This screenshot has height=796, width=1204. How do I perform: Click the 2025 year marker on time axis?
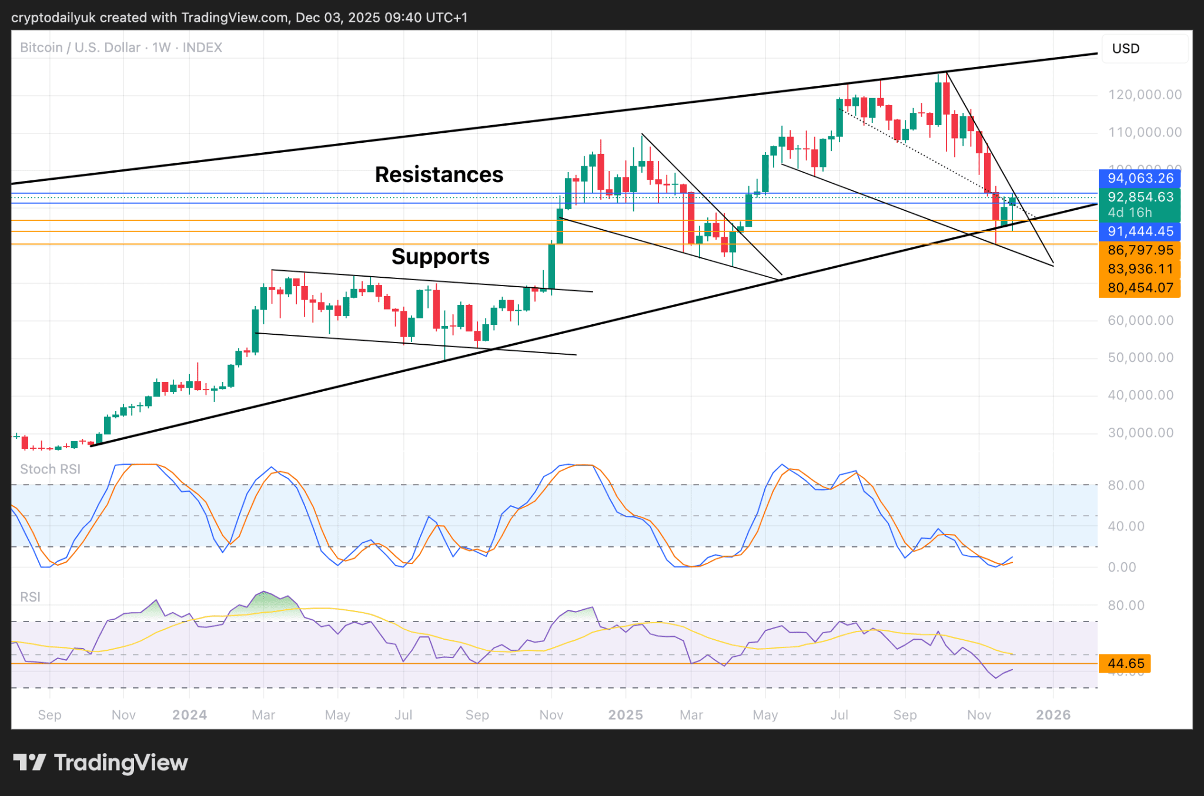(x=625, y=715)
